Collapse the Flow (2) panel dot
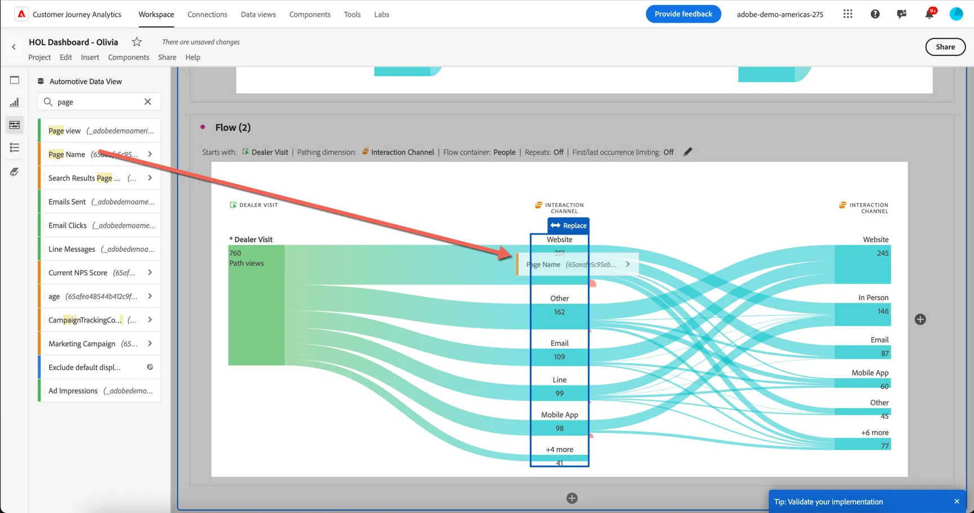This screenshot has width=974, height=513. click(203, 127)
